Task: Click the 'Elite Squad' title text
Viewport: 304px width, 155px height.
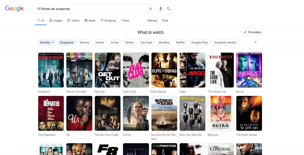Action: (158, 92)
